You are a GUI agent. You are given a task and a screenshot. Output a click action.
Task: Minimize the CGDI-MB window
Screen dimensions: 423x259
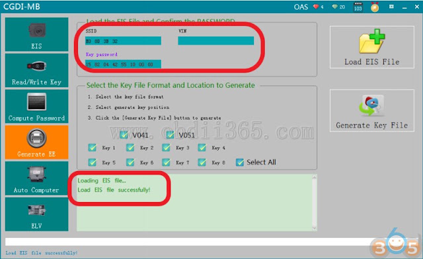pyautogui.click(x=404, y=7)
